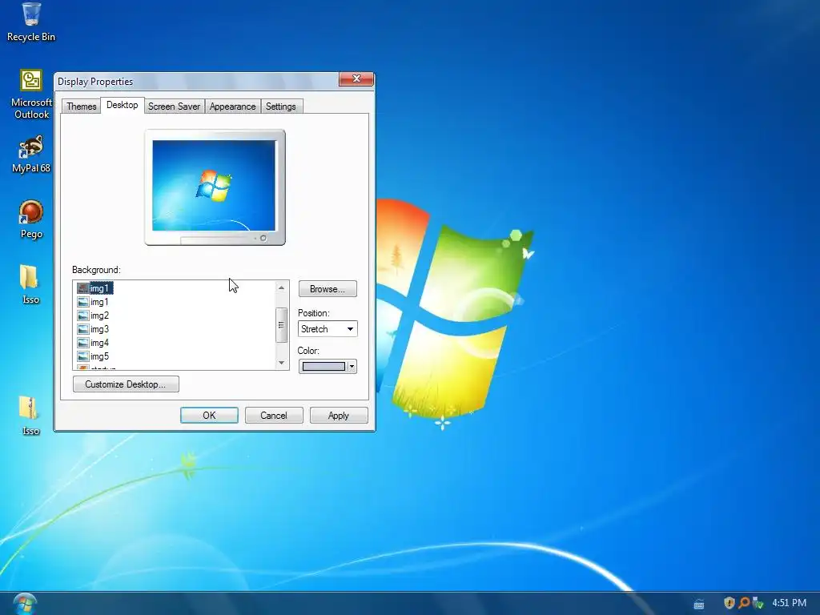This screenshot has height=615, width=820.
Task: Open the Start menu orb
Action: pos(25,604)
